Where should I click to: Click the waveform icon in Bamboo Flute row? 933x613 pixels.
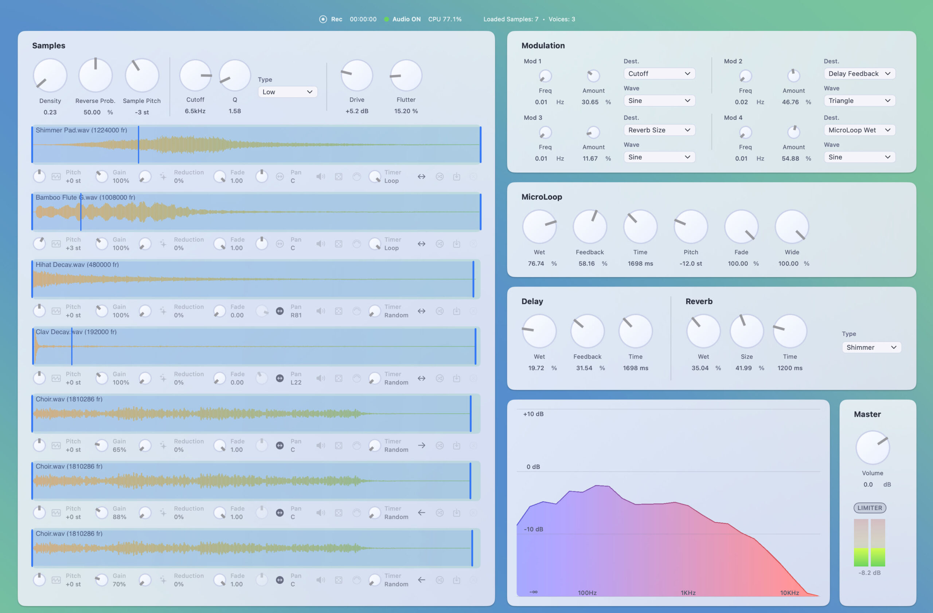(x=56, y=244)
